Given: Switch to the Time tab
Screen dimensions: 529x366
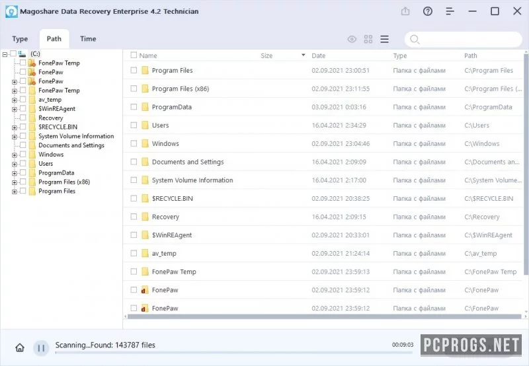Looking at the screenshot, I should point(88,39).
